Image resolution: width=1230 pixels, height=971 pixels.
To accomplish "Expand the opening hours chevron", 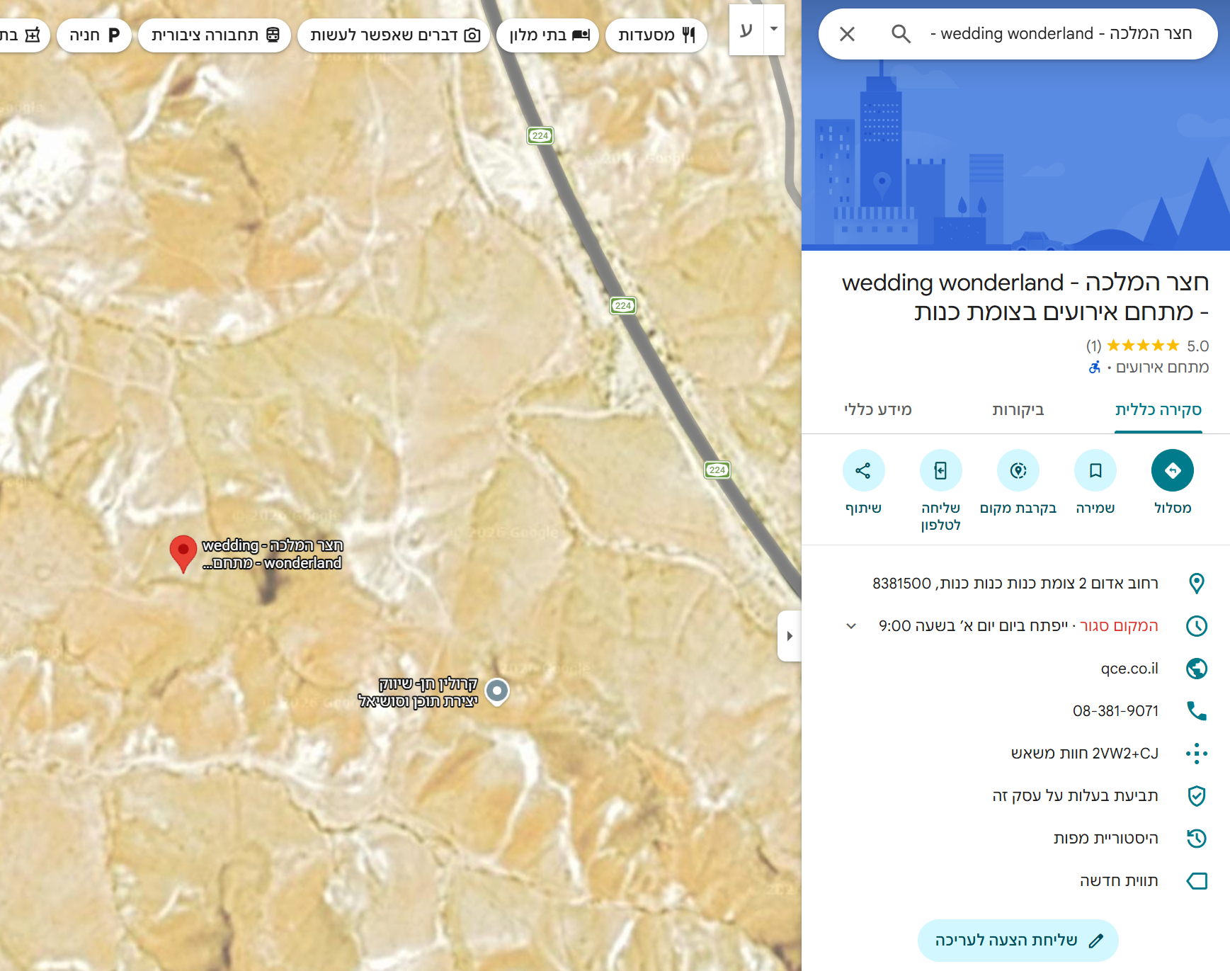I will tap(851, 626).
